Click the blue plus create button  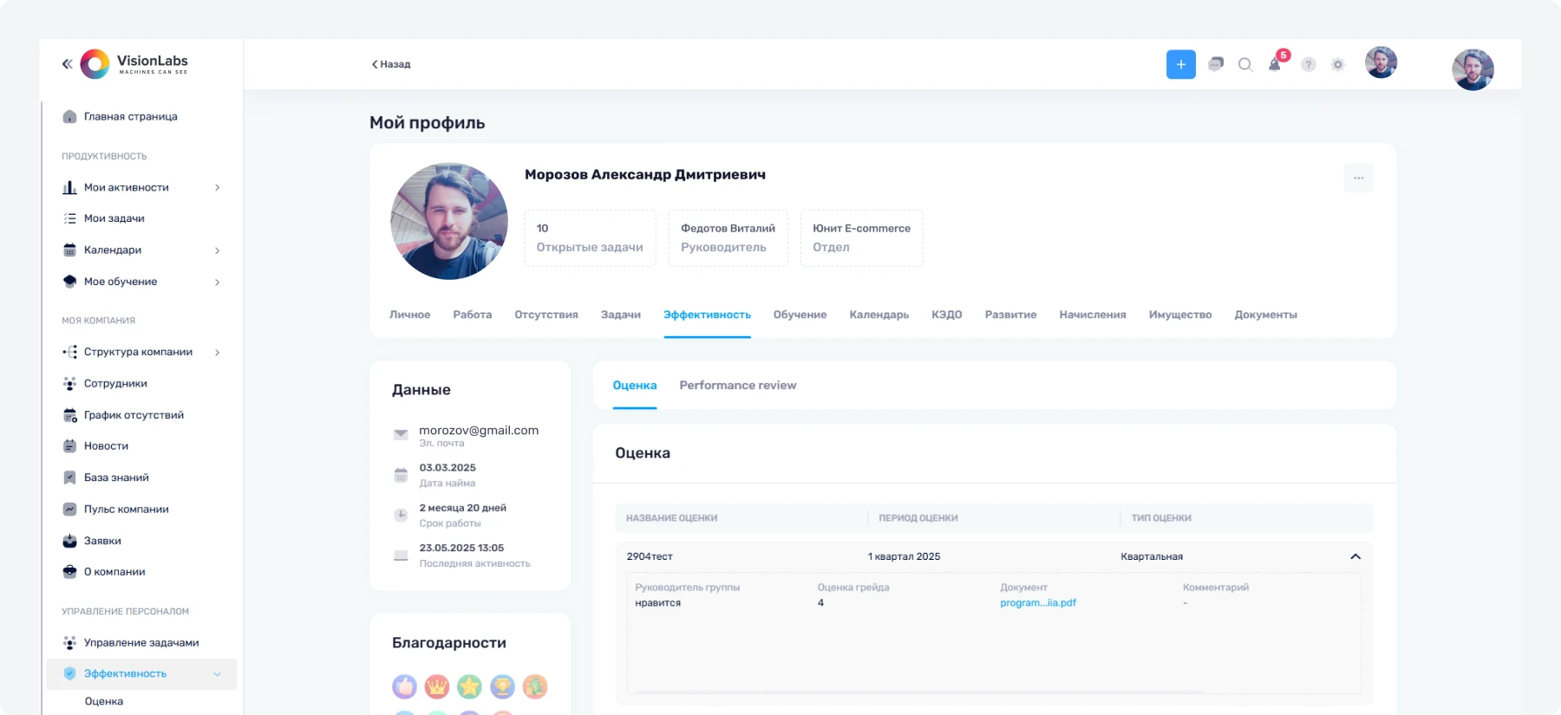point(1180,64)
